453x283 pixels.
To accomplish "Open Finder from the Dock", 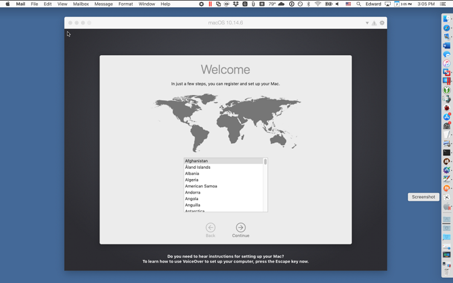I will 446,19.
